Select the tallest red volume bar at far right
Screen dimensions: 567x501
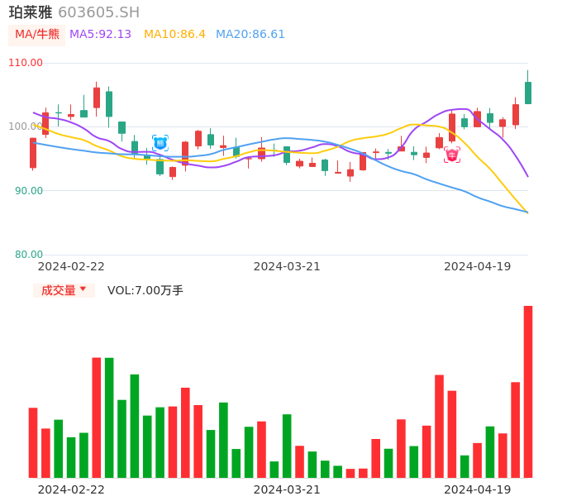(528, 391)
